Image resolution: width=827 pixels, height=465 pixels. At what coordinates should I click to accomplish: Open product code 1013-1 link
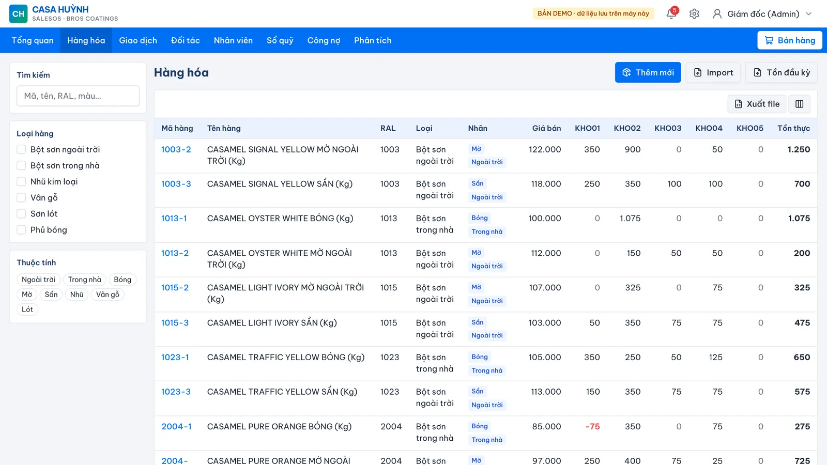pos(174,218)
